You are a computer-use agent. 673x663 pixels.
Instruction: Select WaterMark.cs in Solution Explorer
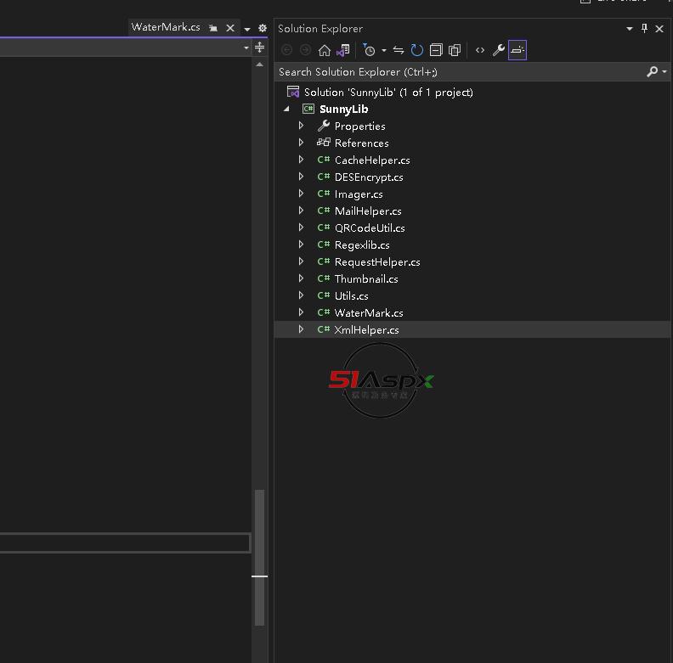tap(369, 313)
